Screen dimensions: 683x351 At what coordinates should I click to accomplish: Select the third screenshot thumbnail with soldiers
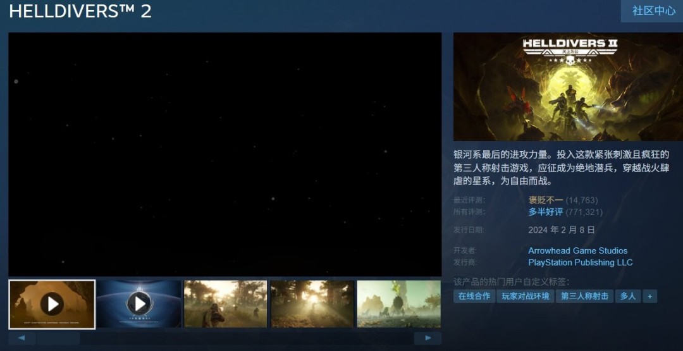(225, 304)
